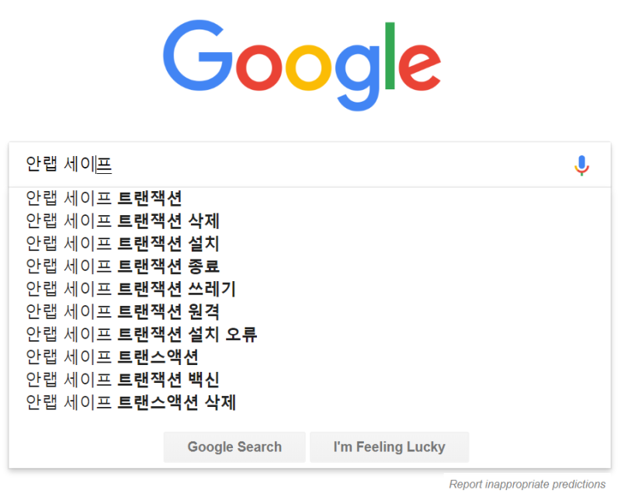Viewport: 621px width, 497px height.
Task: Click the blue capital G in the Google logo
Action: [198, 55]
